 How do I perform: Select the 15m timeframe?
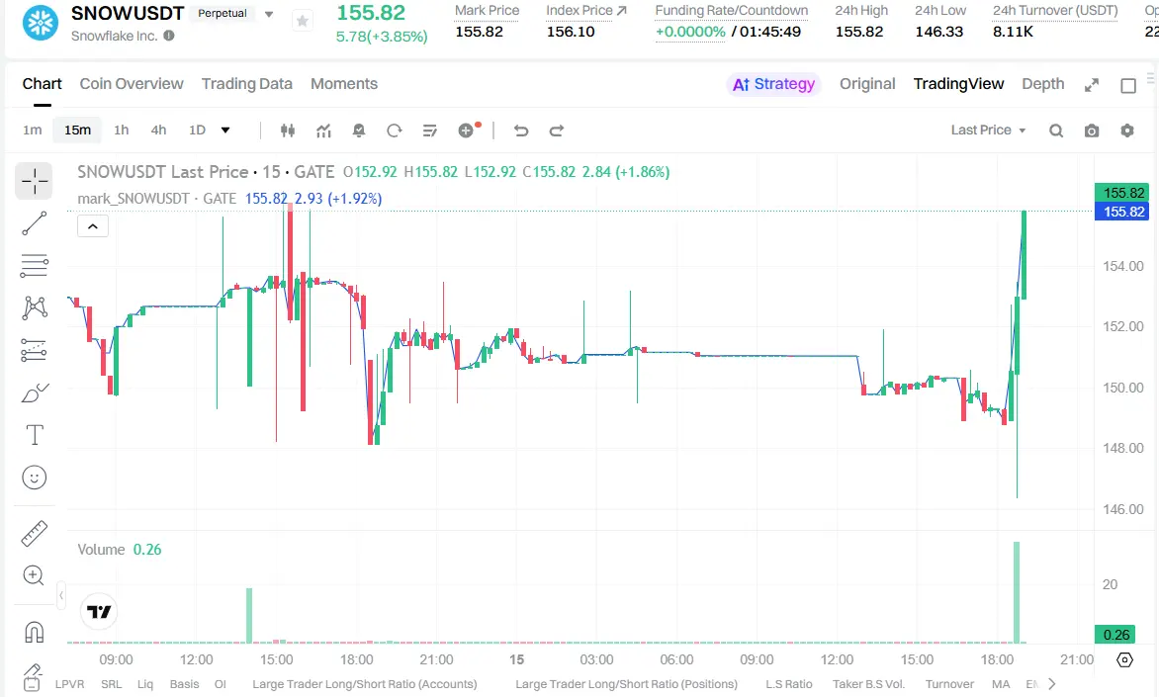[x=77, y=131]
